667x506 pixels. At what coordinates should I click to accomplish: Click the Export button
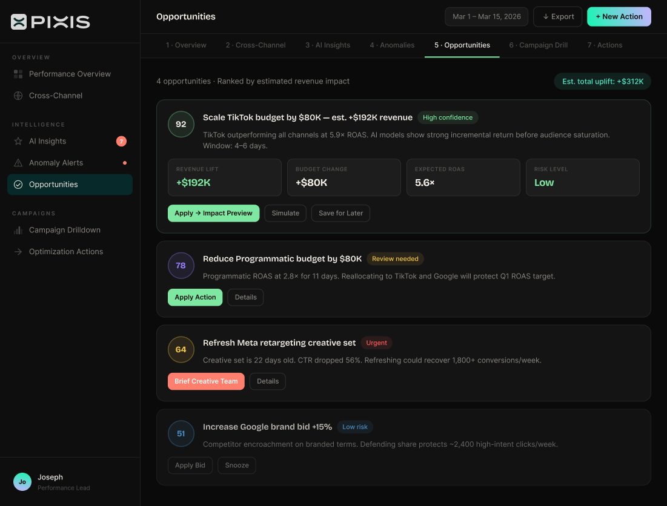click(557, 17)
